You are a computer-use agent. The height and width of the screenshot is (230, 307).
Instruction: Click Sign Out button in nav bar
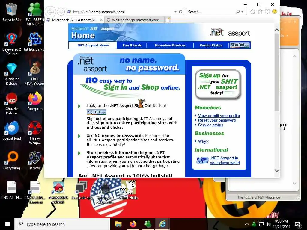[x=240, y=45]
